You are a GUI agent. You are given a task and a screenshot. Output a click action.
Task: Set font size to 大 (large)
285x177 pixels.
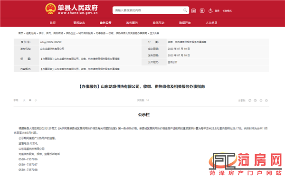coord(24,100)
